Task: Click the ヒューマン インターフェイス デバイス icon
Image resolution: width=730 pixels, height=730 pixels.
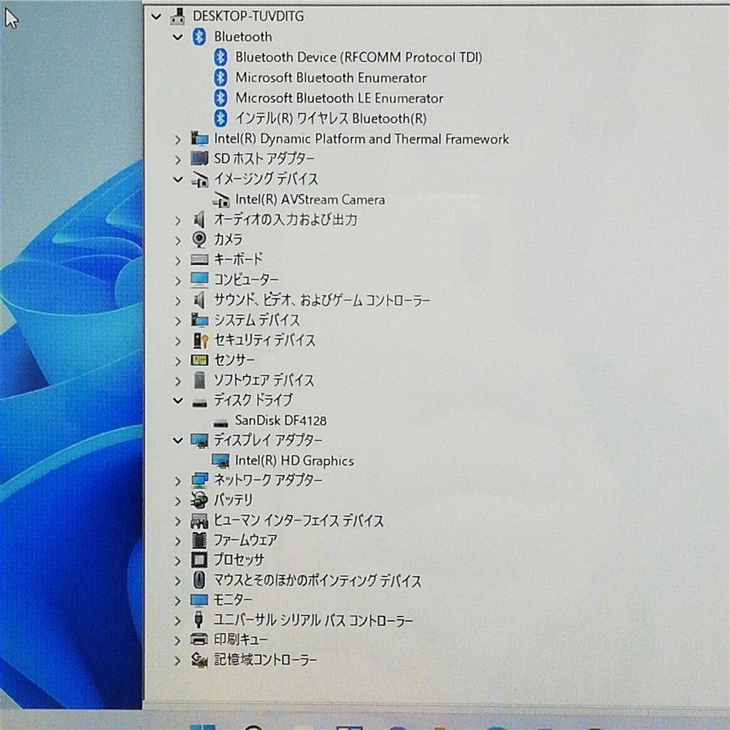Action: (199, 520)
